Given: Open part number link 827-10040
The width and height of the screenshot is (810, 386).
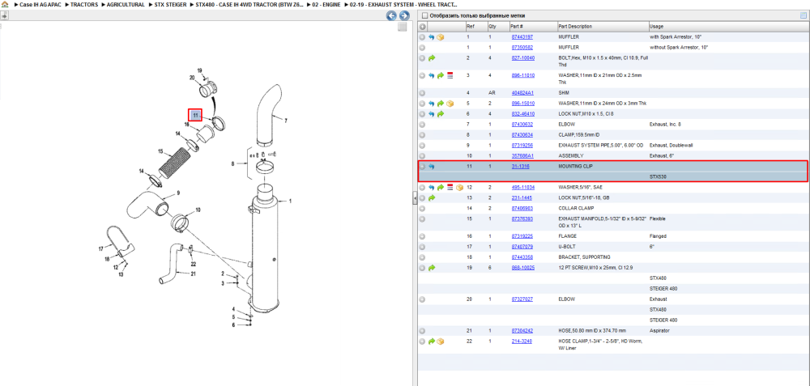Looking at the screenshot, I should point(522,58).
